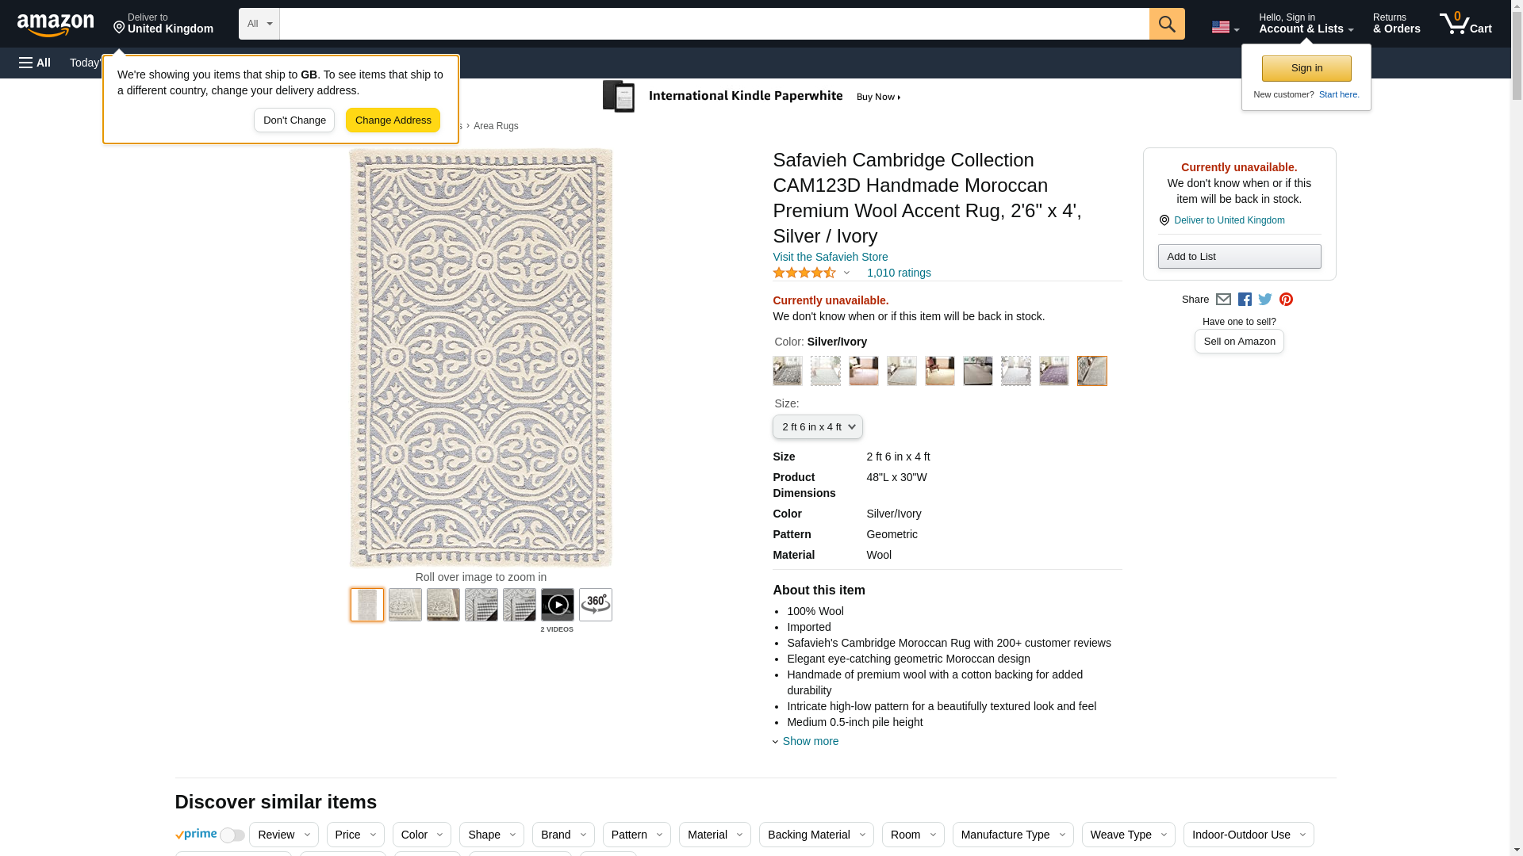Open the country flag language dropdown
1523x856 pixels.
click(x=1225, y=27)
